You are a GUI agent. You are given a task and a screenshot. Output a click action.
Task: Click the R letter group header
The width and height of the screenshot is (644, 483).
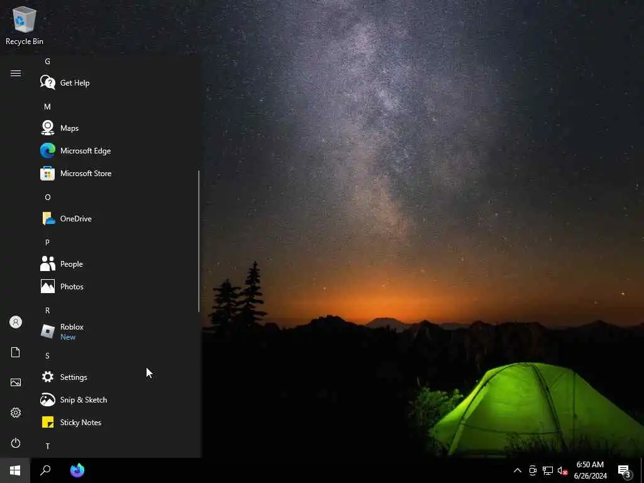point(47,311)
